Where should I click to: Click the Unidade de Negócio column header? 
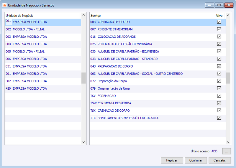click(43, 16)
